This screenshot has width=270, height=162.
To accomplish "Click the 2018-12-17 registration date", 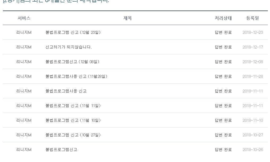I will (253, 47).
